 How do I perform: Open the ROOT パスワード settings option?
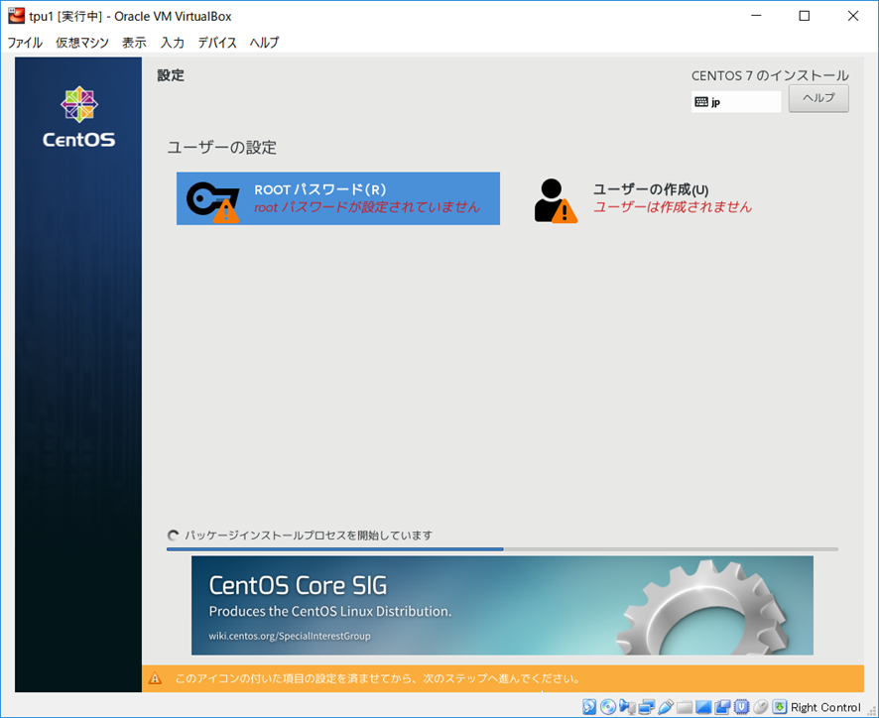coord(337,198)
